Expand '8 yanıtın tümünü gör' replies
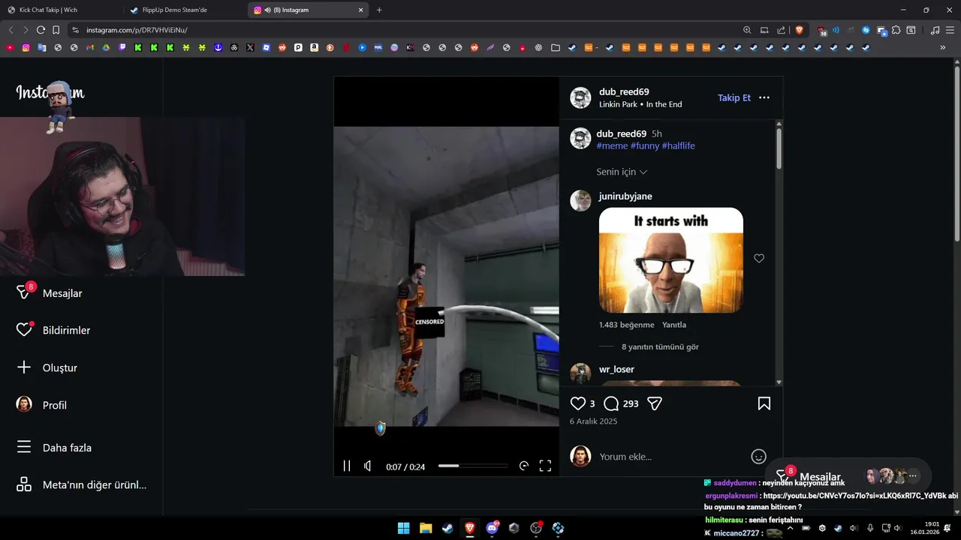 tap(660, 346)
